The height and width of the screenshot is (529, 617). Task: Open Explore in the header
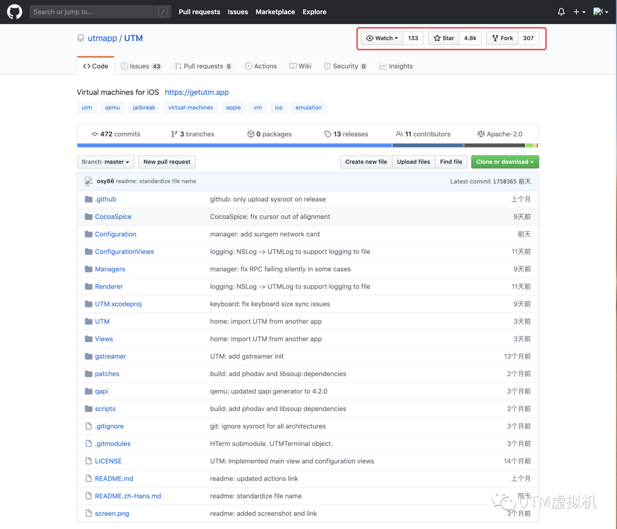pos(314,12)
